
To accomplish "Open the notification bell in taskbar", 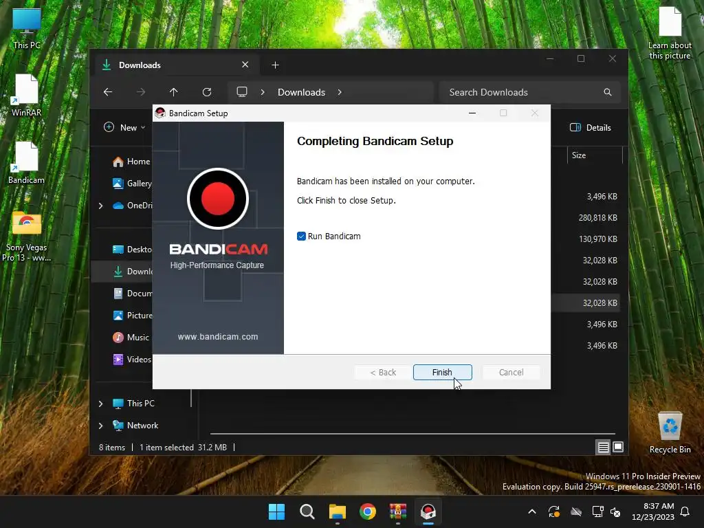I will pos(685,511).
